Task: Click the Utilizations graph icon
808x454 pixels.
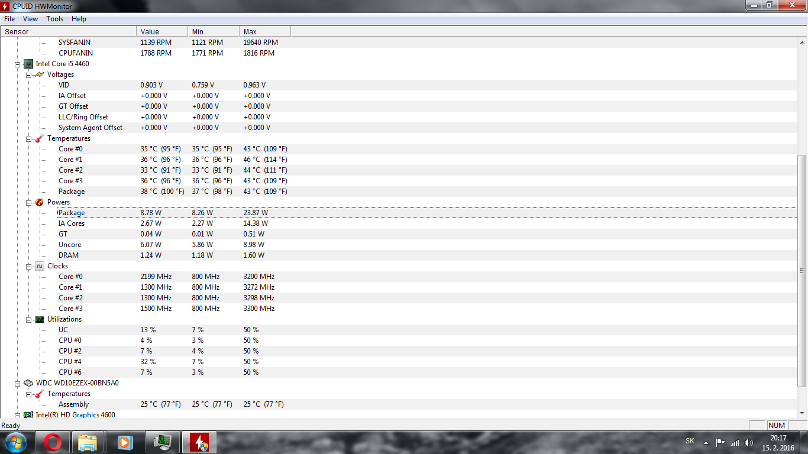Action: click(x=39, y=319)
